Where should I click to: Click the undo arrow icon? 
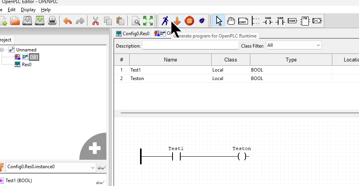pos(68,21)
